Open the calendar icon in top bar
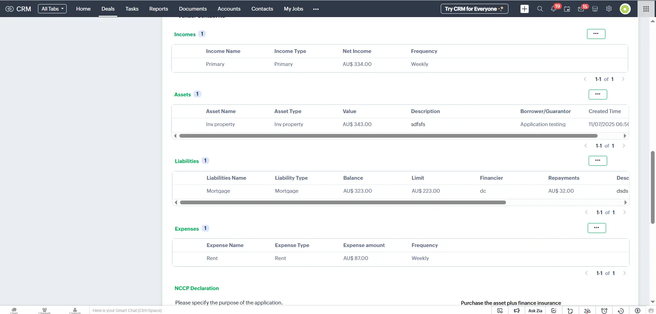The height and width of the screenshot is (314, 656). 567,9
